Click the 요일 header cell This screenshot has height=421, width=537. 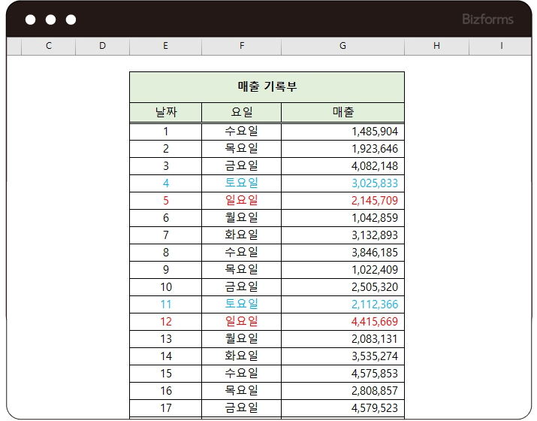pos(241,112)
